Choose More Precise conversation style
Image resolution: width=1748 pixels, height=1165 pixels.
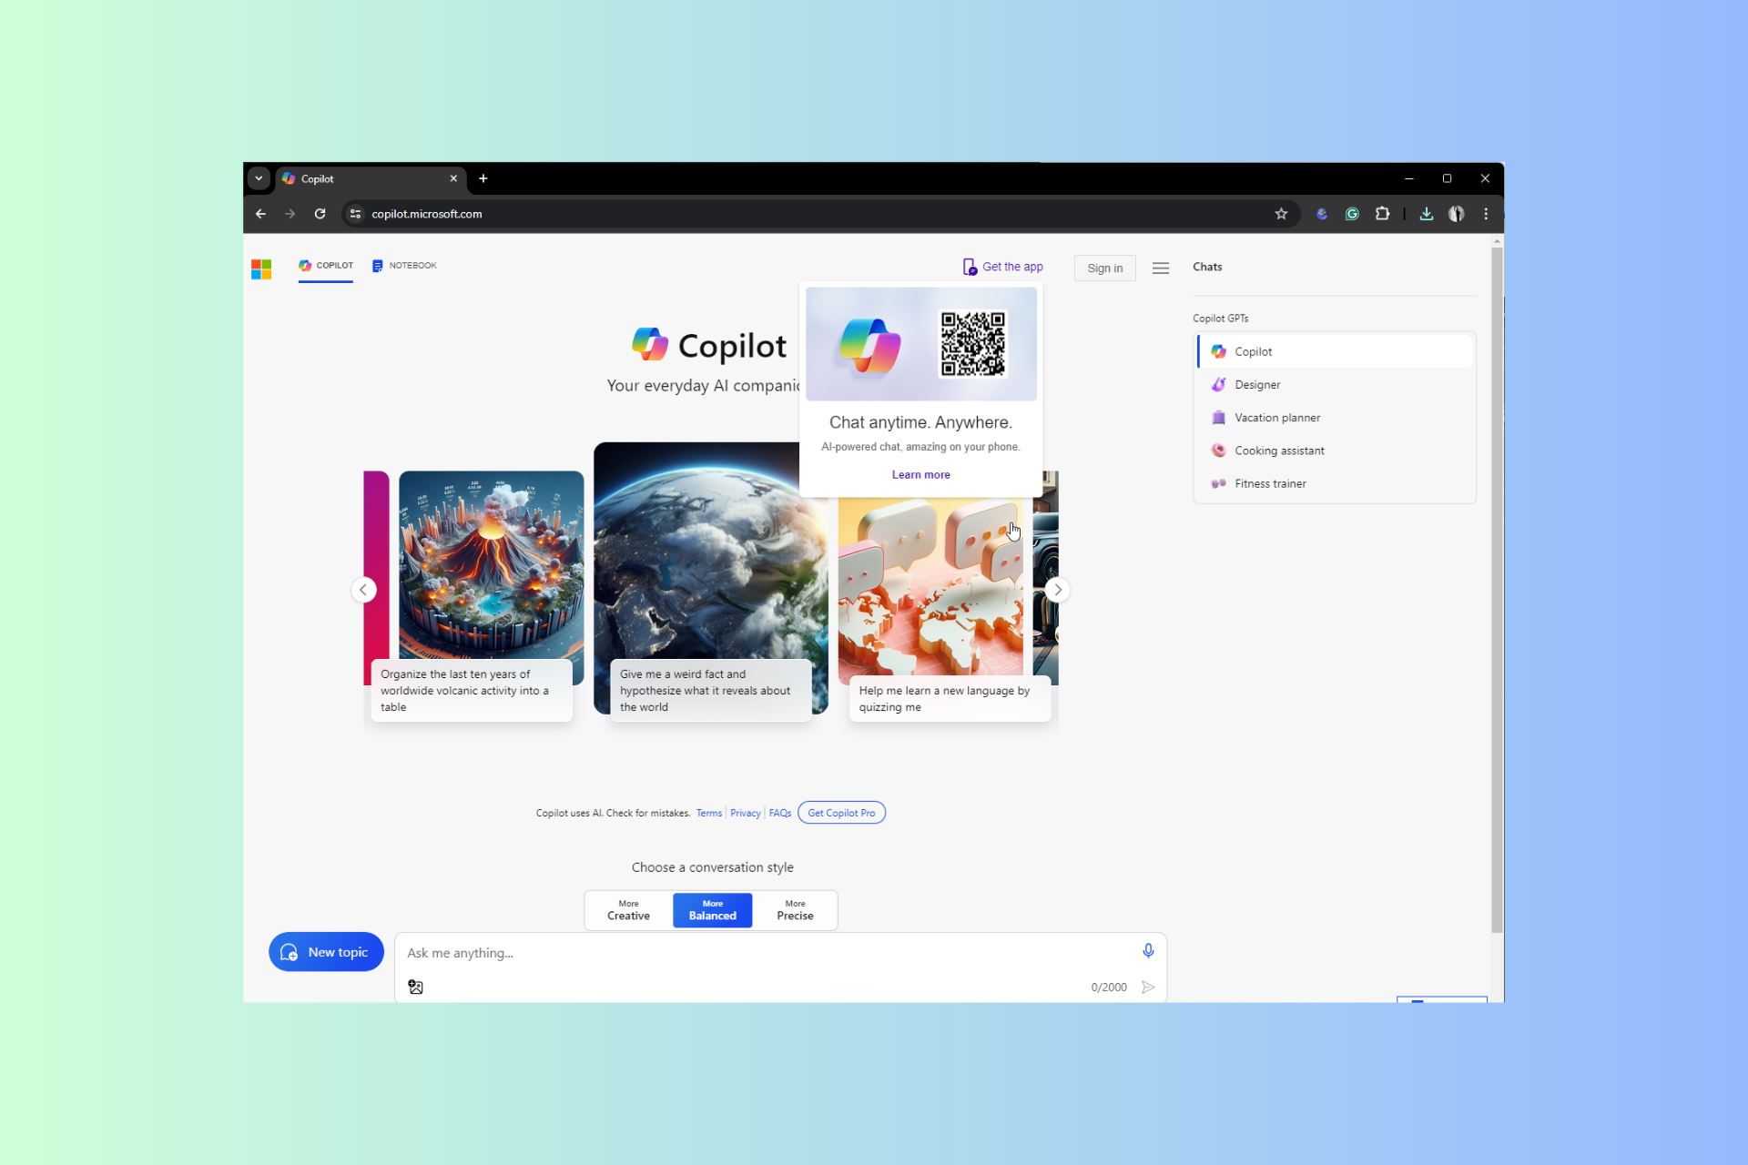coord(795,910)
